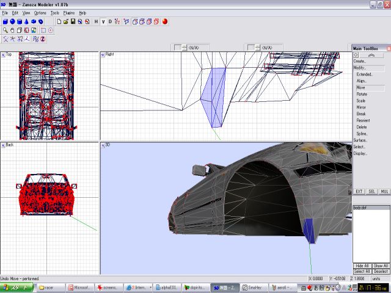Click the new document icon
Viewport: 391px width, 293px height.
tap(59, 21)
